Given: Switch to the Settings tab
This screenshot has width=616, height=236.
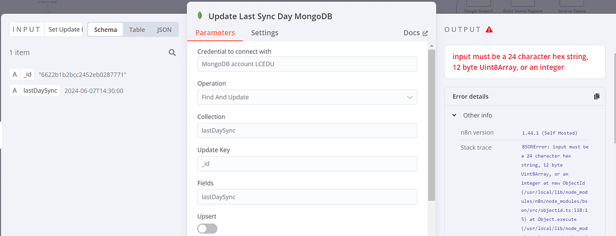Looking at the screenshot, I should [265, 33].
